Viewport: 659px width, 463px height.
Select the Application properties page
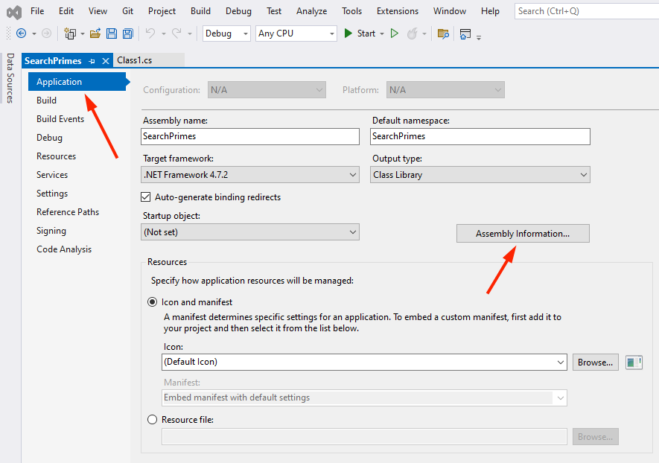(x=77, y=81)
